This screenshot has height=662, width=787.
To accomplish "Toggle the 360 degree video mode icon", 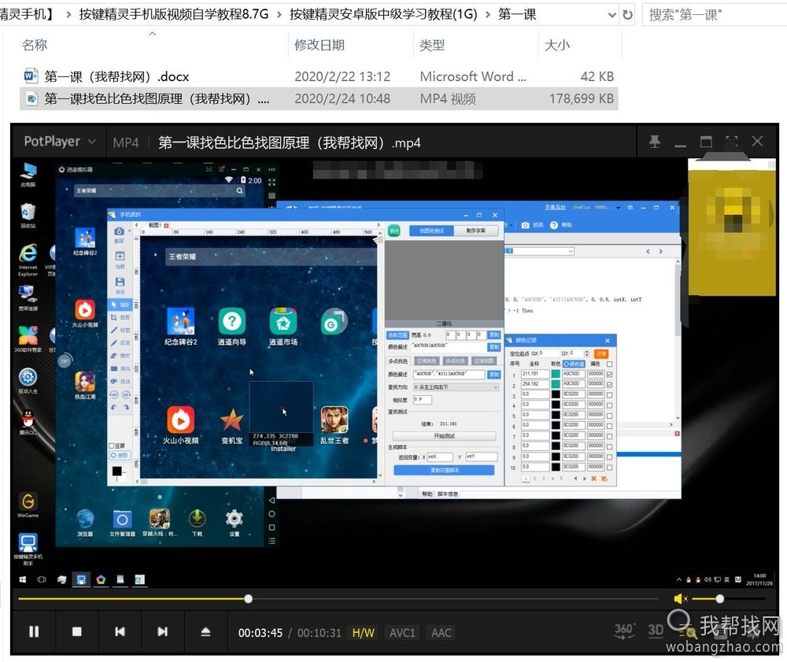I will tap(624, 631).
